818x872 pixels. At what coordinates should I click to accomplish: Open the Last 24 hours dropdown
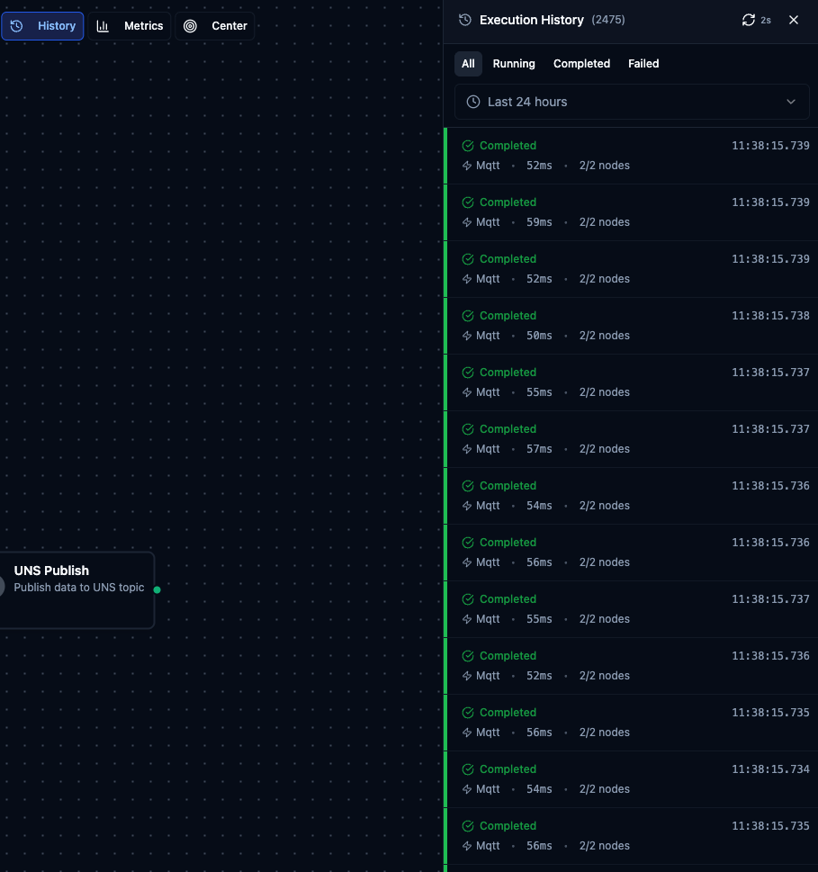(x=631, y=102)
